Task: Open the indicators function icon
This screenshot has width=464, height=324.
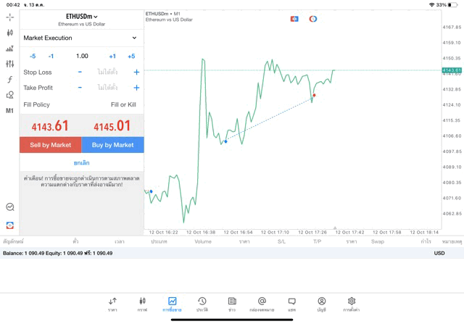Action: pyautogui.click(x=9, y=80)
